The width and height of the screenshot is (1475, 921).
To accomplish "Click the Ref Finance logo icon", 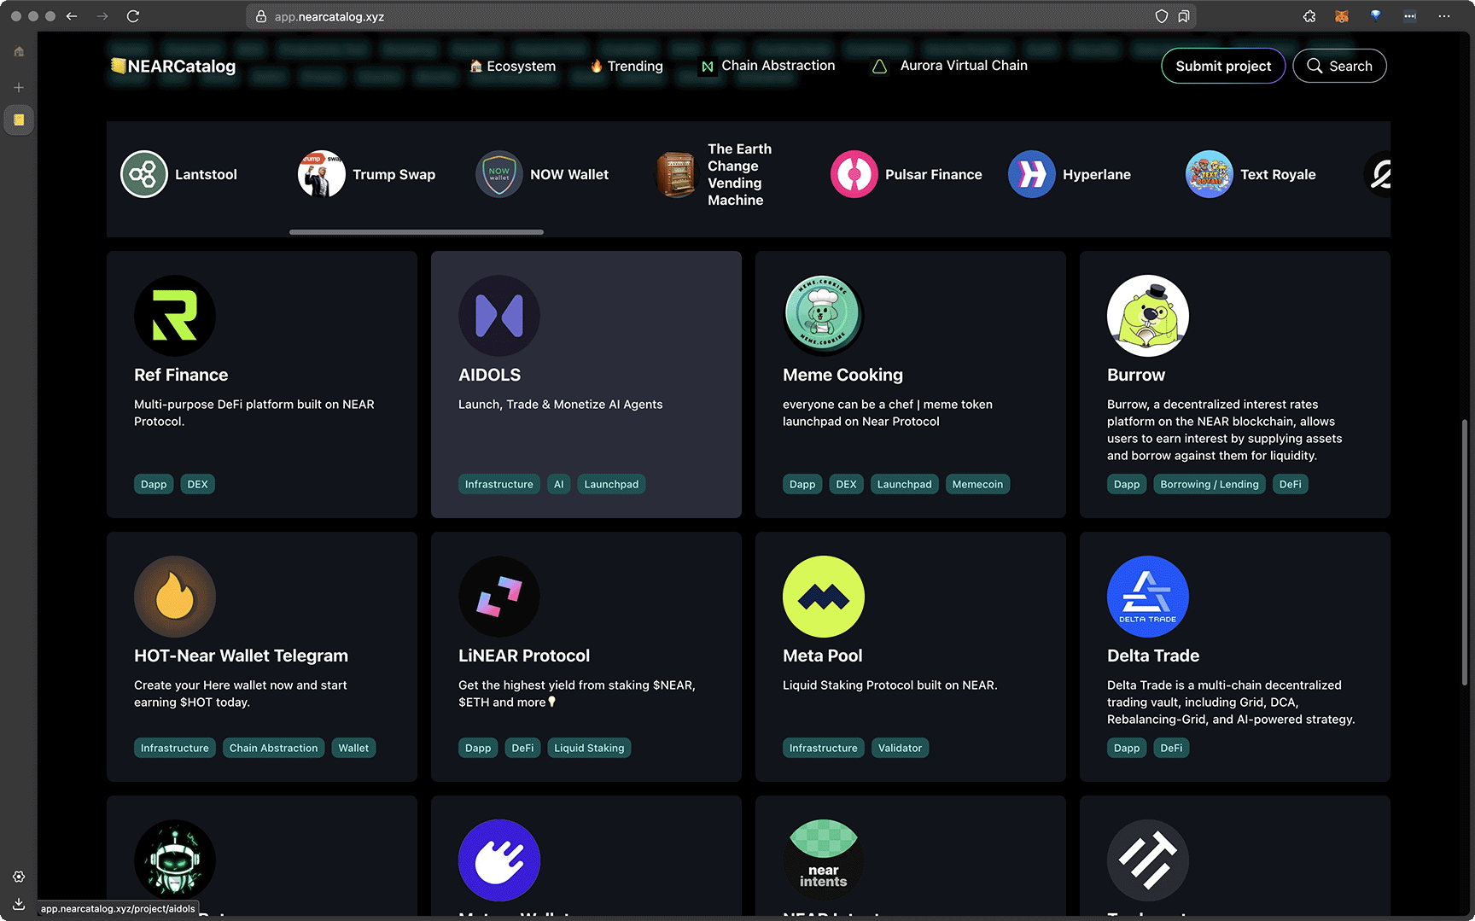I will [x=175, y=316].
